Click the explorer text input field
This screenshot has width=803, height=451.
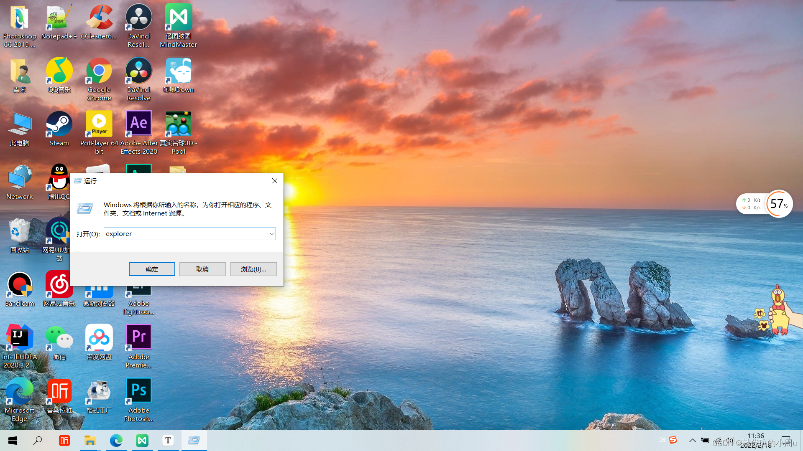(184, 234)
